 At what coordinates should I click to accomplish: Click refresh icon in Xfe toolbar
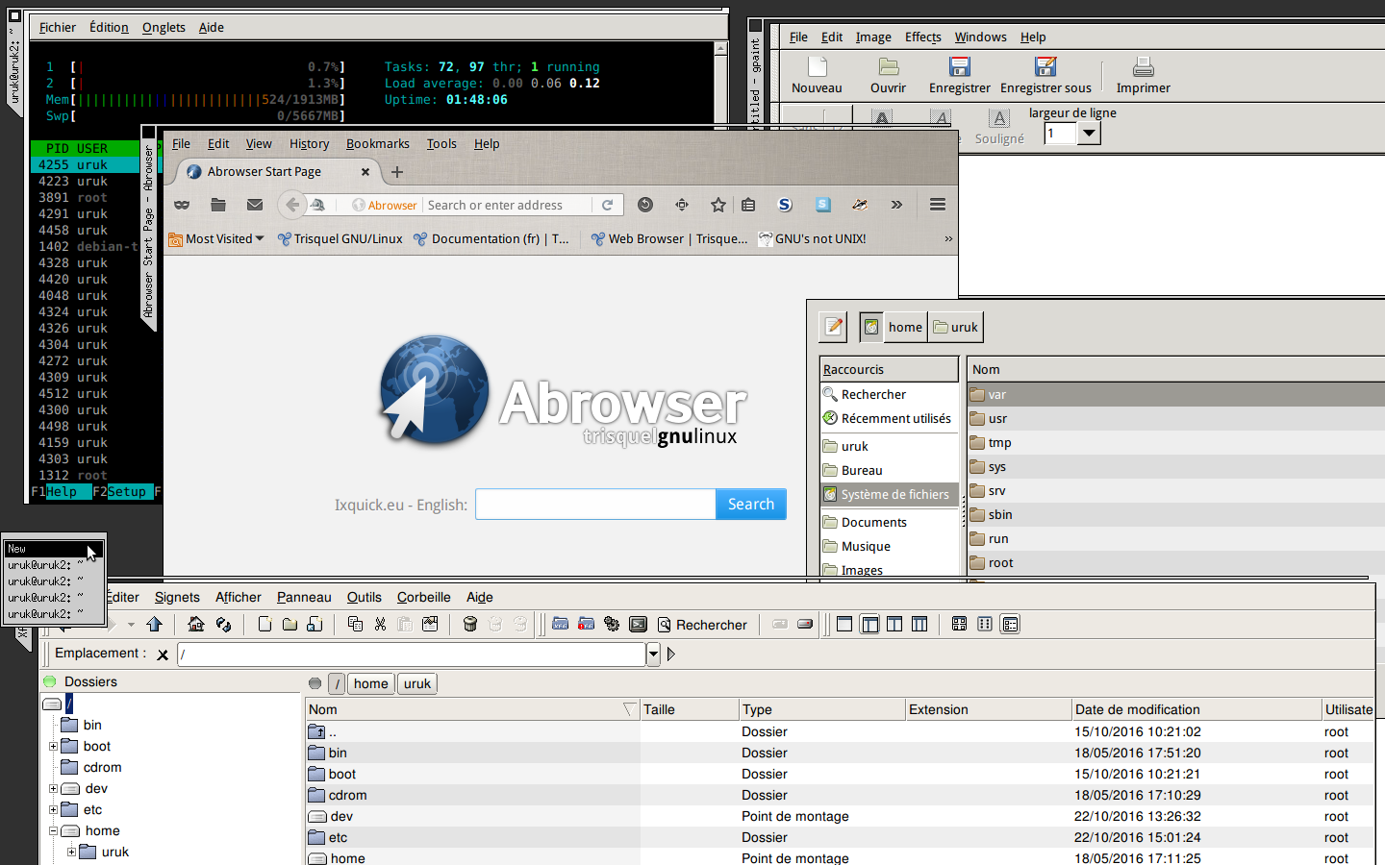(x=223, y=625)
